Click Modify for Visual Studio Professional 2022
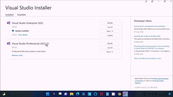The height and width of the screenshot is (97, 173). pyautogui.click(x=110, y=43)
